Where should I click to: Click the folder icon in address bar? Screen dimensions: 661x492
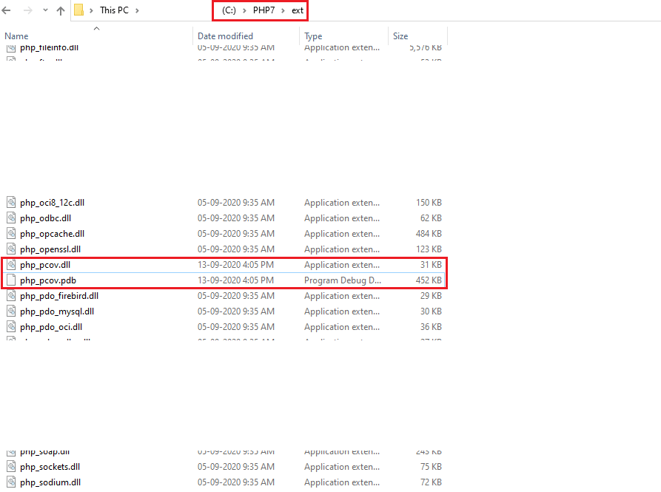79,10
